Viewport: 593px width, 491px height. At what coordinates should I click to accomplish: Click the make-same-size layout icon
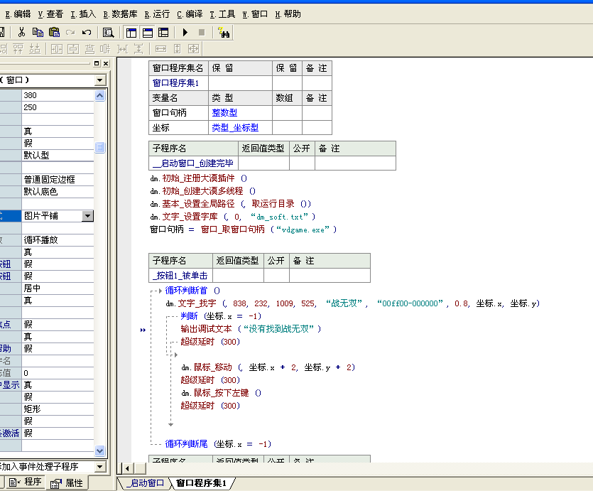[193, 49]
